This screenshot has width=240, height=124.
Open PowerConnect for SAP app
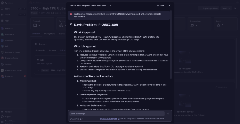point(13,70)
